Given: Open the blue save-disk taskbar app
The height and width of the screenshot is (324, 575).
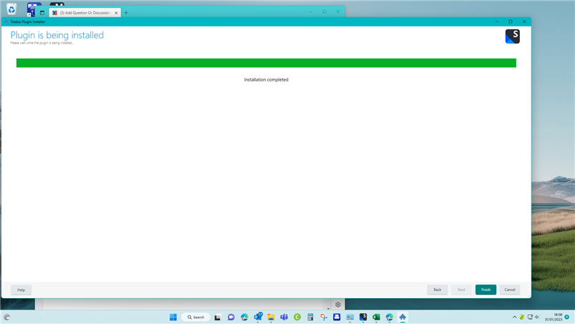Looking at the screenshot, I should [x=337, y=317].
